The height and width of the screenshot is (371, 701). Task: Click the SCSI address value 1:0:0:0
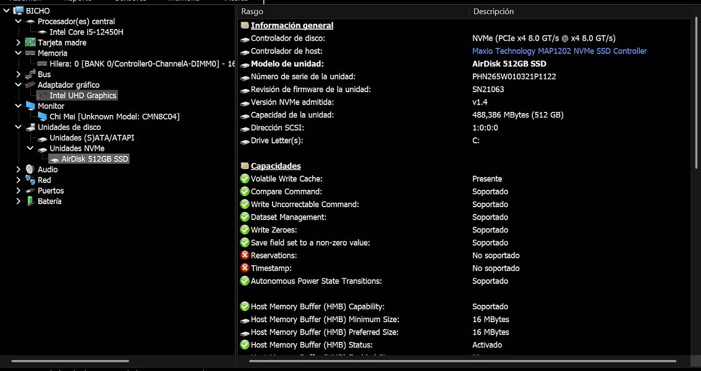coord(485,128)
